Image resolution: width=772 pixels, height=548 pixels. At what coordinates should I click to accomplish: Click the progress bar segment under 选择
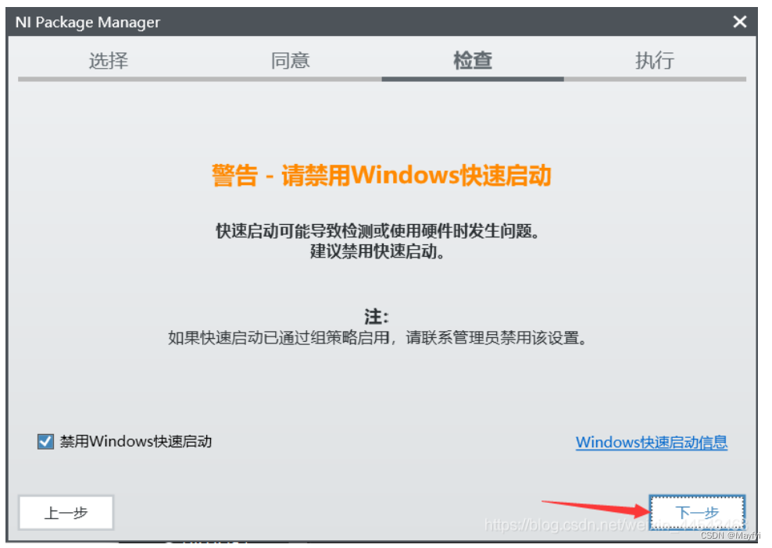point(109,79)
